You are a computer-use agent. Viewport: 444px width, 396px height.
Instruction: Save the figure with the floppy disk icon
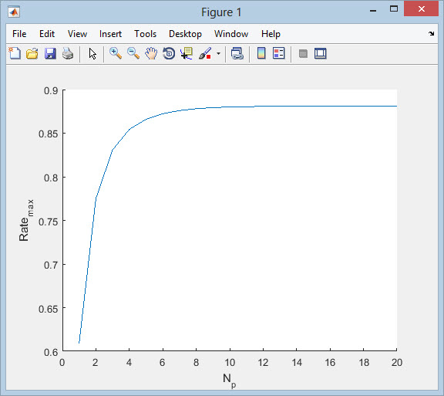(50, 53)
